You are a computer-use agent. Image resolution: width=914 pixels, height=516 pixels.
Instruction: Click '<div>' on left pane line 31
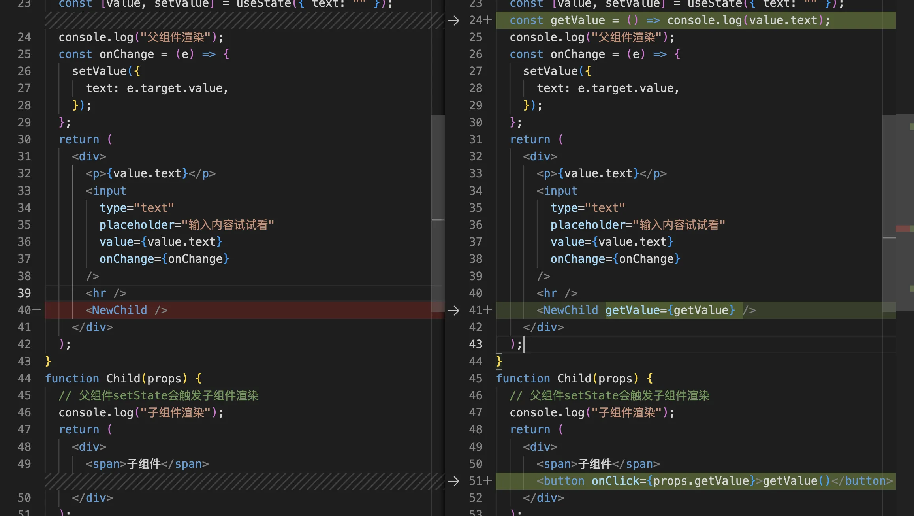[89, 156]
